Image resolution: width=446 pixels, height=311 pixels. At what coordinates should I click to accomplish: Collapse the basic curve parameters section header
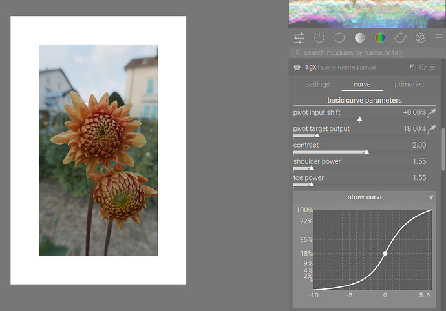pos(365,100)
